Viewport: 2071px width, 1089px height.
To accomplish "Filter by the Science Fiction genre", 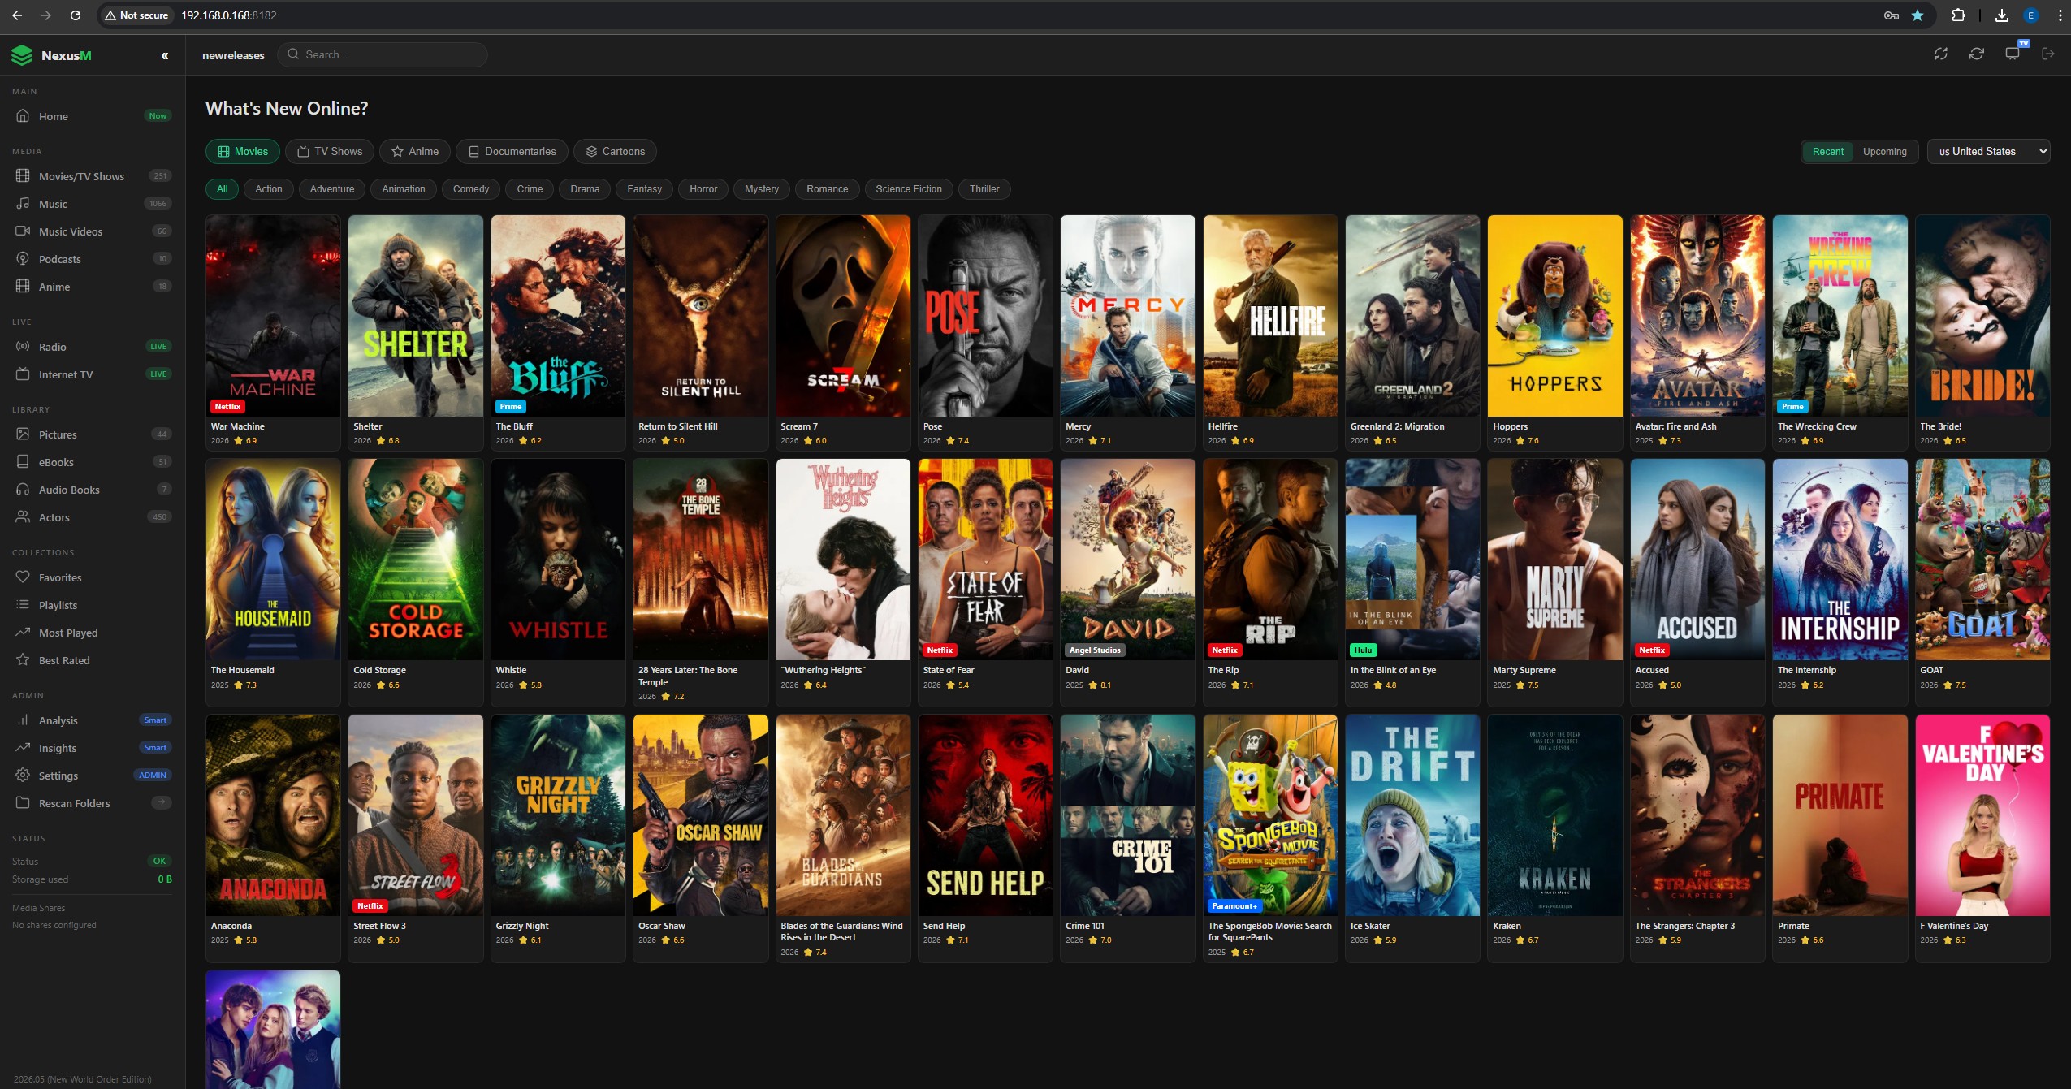I will click(x=908, y=189).
